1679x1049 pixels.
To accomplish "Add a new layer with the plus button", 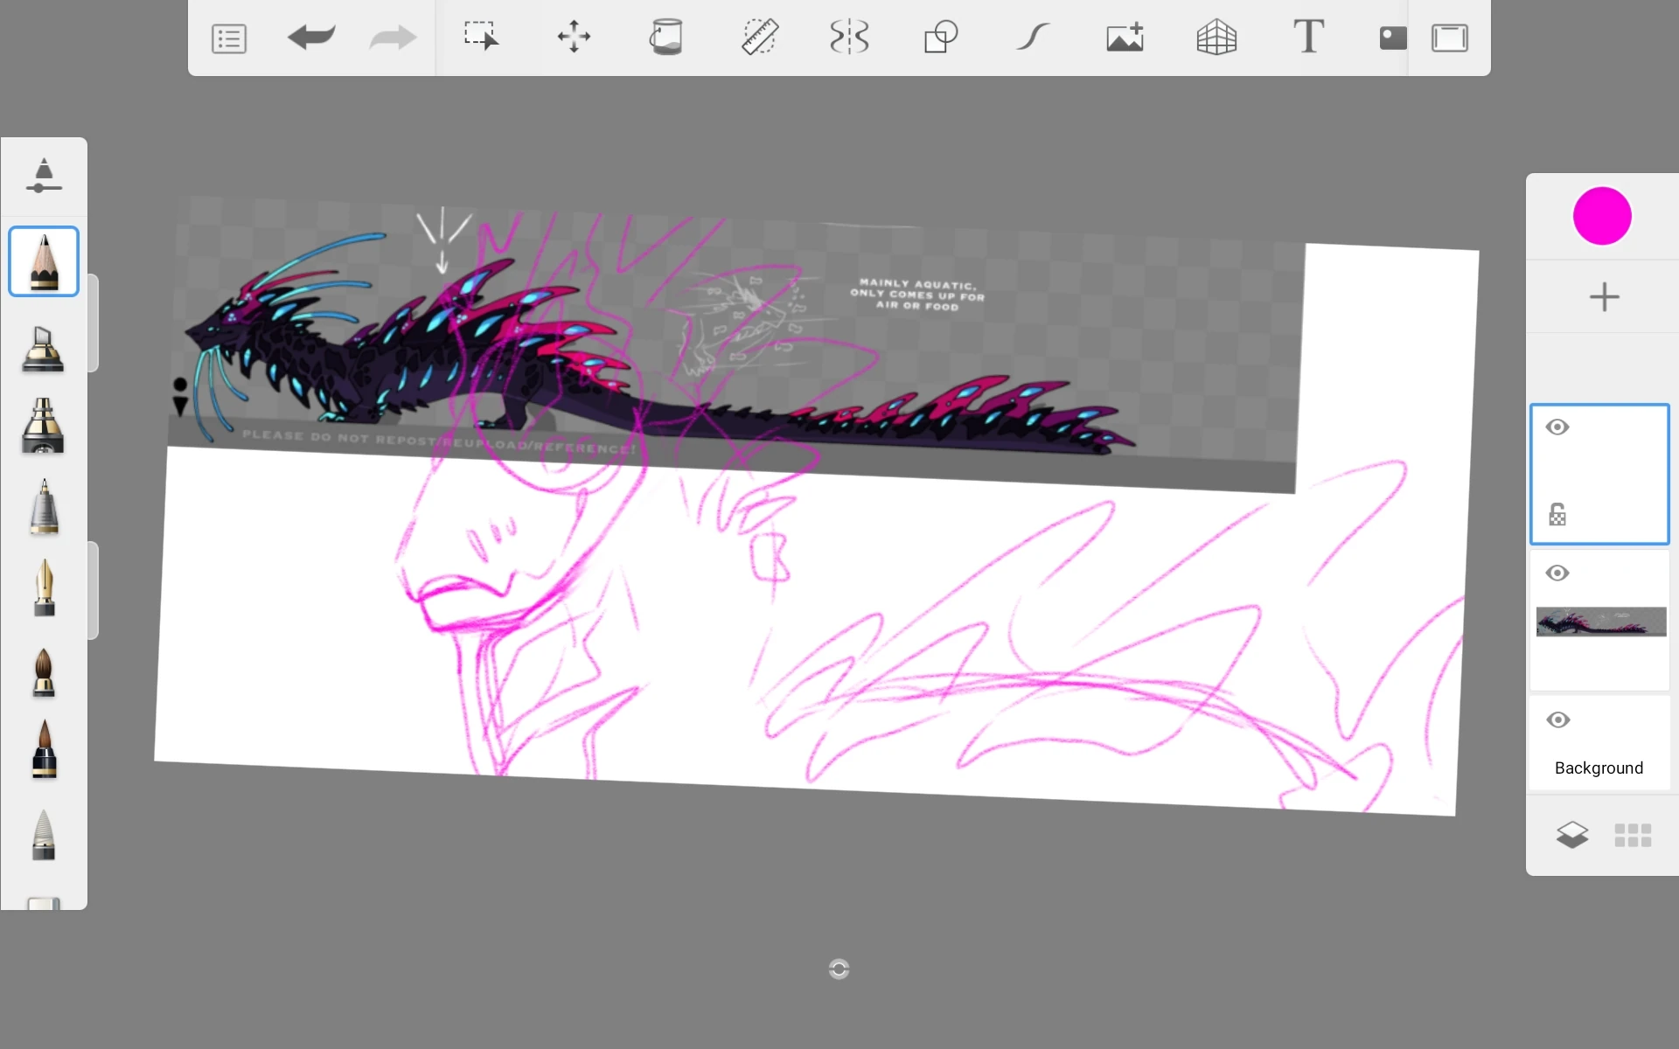I will 1603,297.
